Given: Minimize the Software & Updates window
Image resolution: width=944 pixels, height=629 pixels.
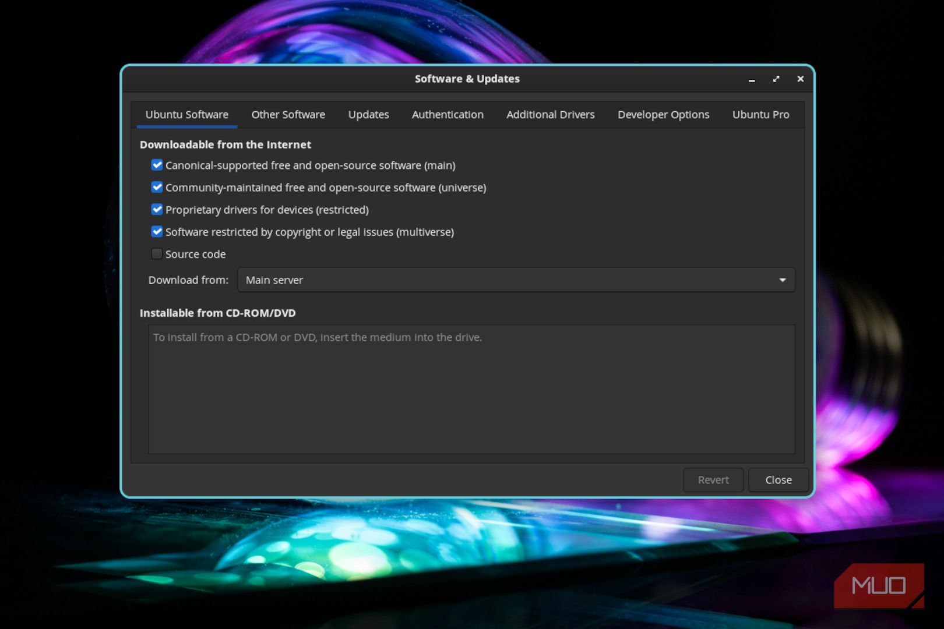Looking at the screenshot, I should (752, 79).
